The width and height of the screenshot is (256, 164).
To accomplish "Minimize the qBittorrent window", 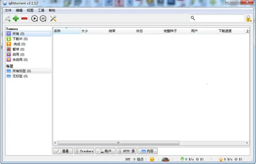I will [230, 2].
